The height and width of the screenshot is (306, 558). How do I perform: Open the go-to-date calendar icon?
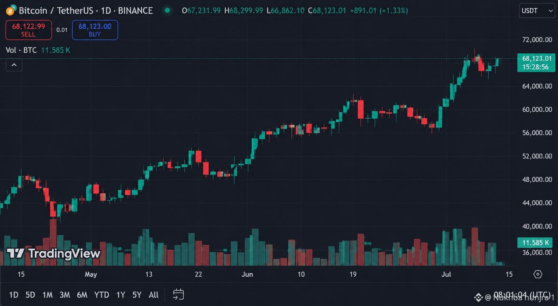(x=178, y=294)
